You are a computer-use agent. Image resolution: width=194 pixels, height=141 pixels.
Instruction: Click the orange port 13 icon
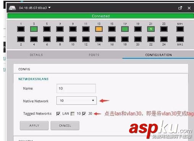pyautogui.click(x=99, y=29)
